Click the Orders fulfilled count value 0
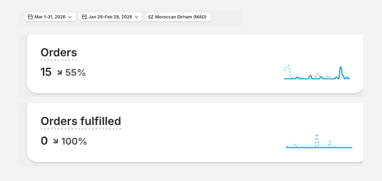Viewport: 382px width, 181px height. tap(44, 141)
